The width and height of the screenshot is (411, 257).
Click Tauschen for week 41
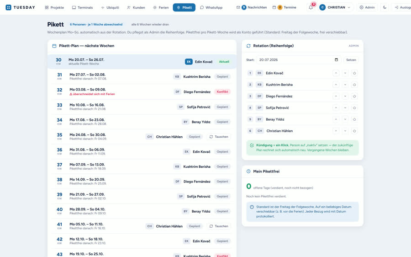pos(219,226)
